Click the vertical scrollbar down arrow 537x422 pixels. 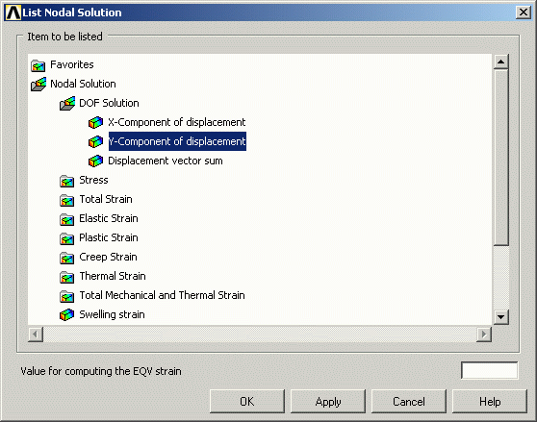(501, 317)
